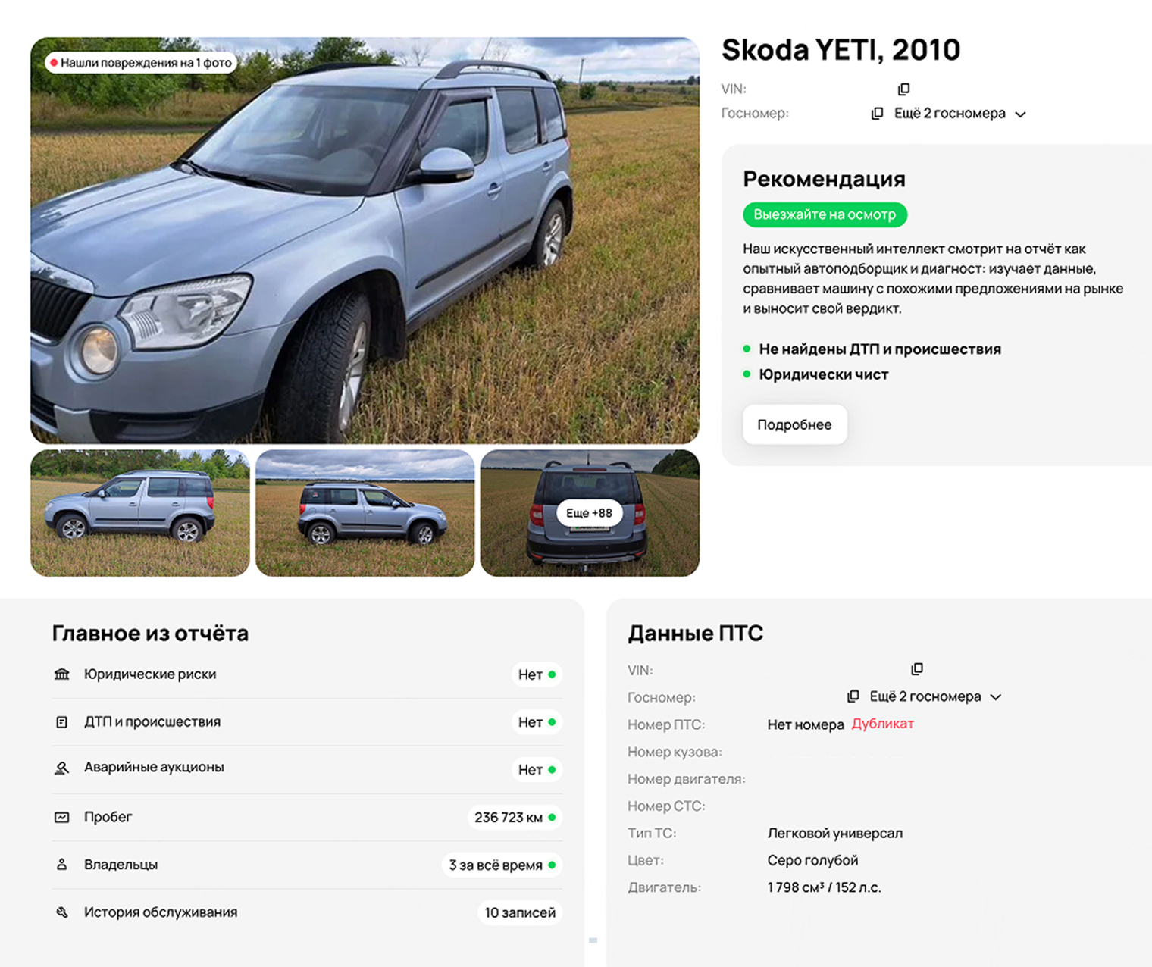The image size is (1152, 967).
Task: Click the История обслуживания wrench icon
Action: [x=62, y=912]
